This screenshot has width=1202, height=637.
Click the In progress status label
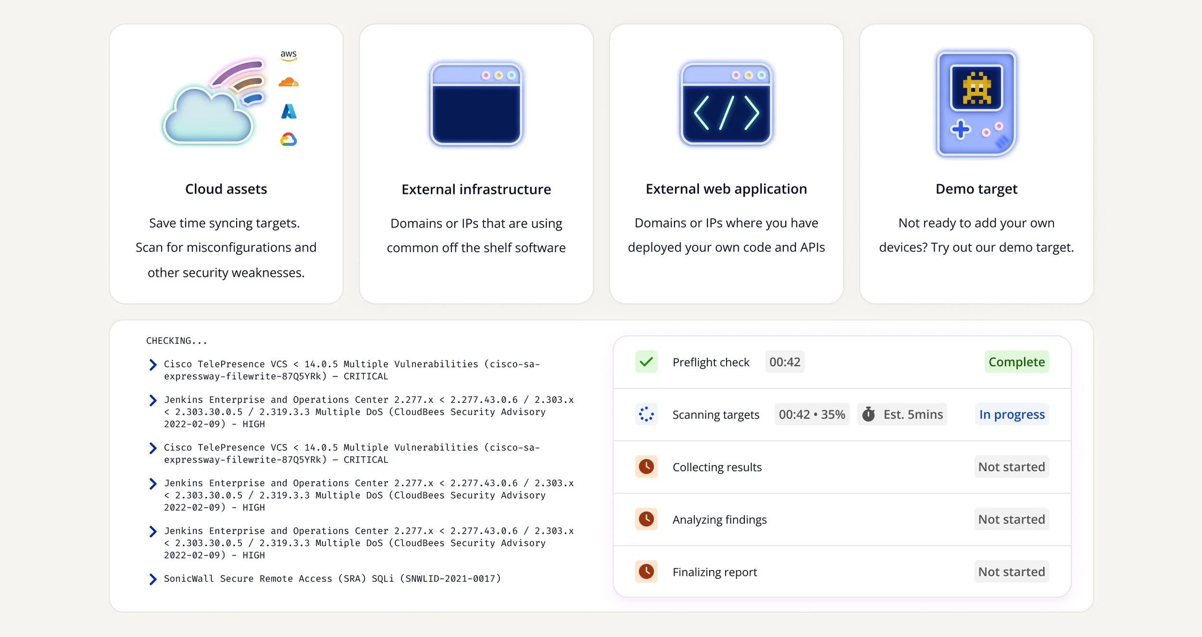coord(1012,414)
